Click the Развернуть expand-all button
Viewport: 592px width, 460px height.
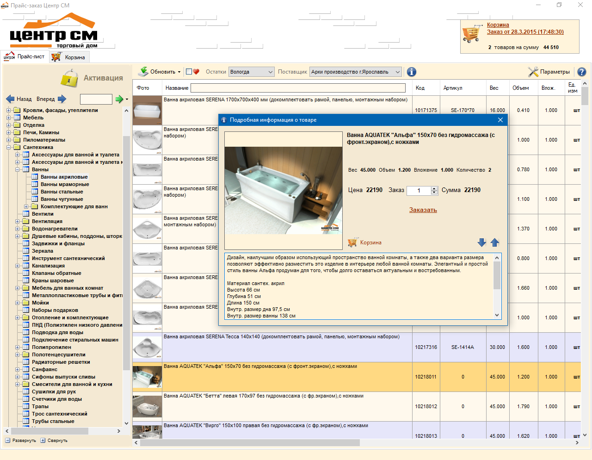click(x=20, y=441)
